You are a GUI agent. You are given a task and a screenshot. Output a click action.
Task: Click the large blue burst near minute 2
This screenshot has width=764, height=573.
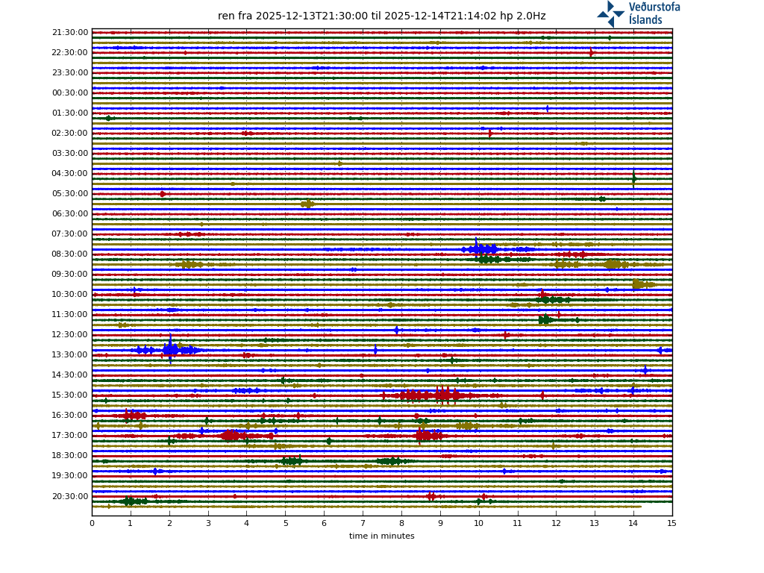pos(170,349)
